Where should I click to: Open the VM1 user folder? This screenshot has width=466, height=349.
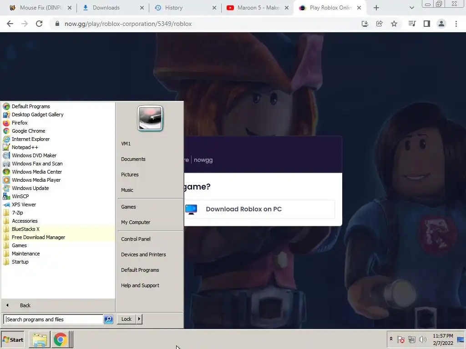pyautogui.click(x=150, y=144)
